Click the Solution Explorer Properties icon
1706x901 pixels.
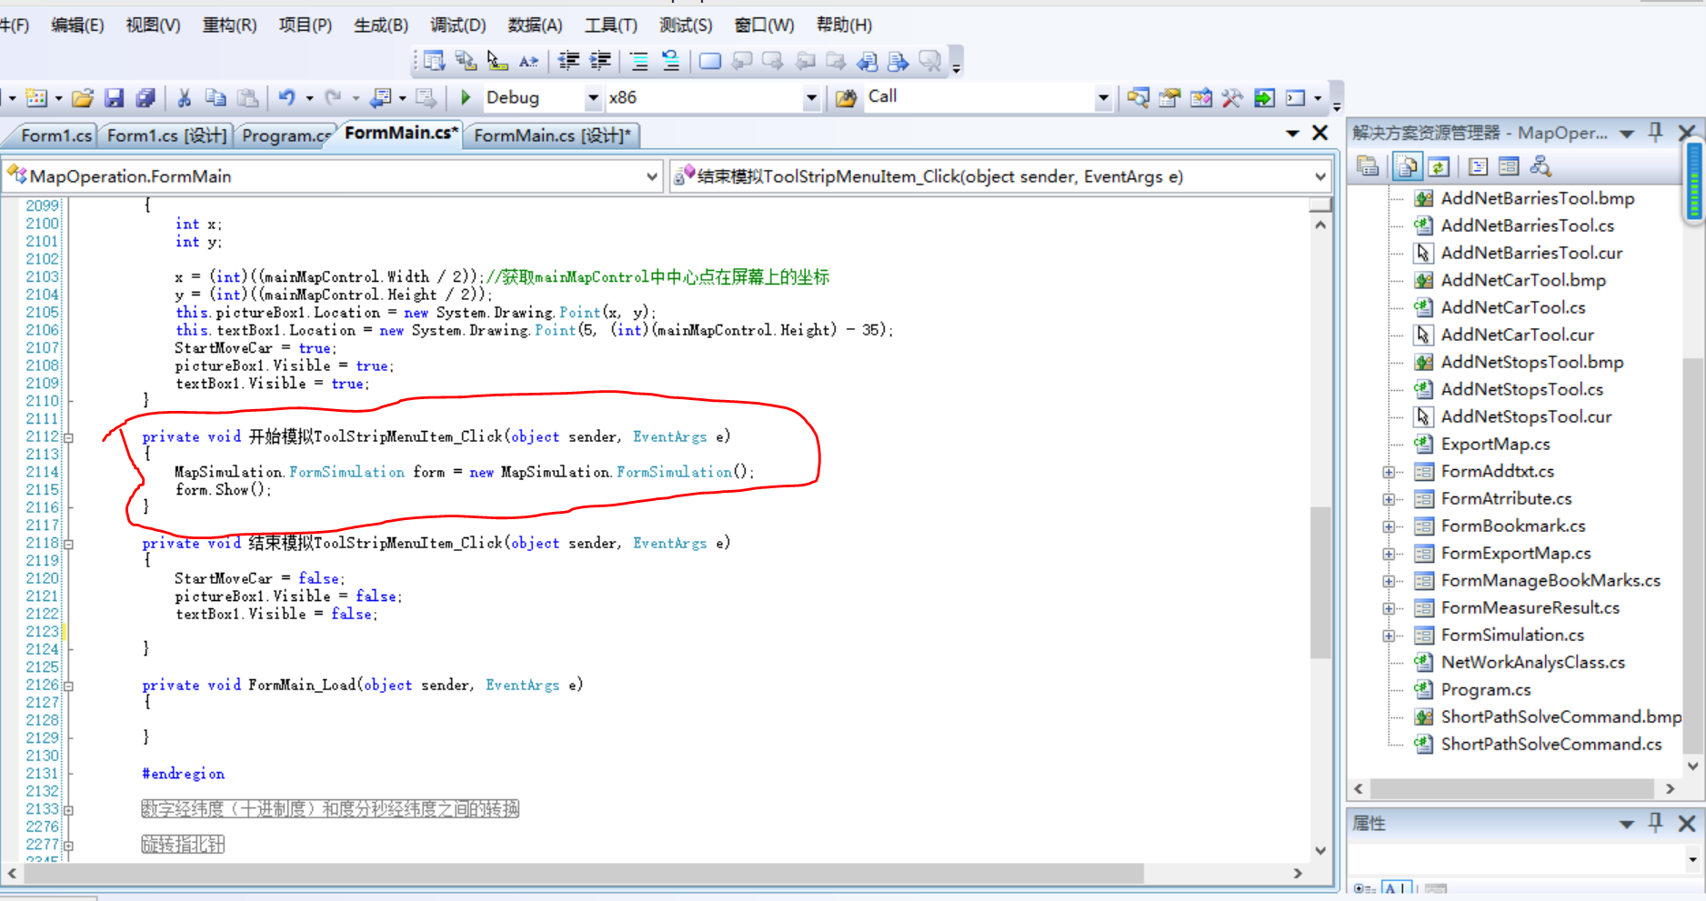coord(1368,166)
